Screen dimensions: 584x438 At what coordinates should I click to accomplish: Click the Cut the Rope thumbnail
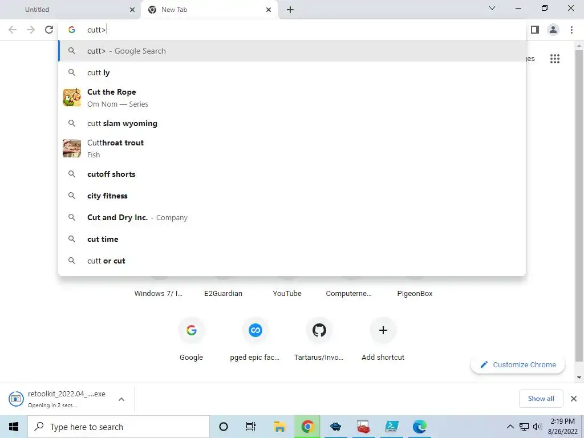[x=72, y=98]
